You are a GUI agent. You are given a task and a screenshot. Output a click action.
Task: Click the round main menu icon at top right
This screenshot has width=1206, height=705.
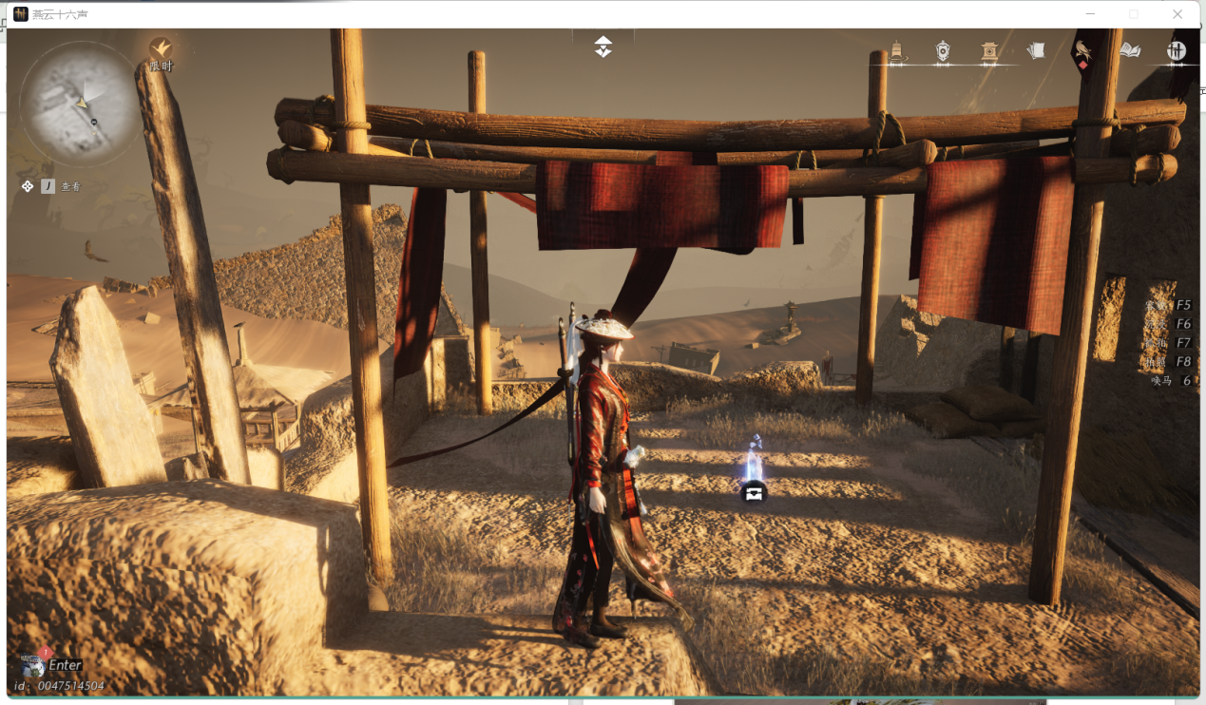[1177, 51]
